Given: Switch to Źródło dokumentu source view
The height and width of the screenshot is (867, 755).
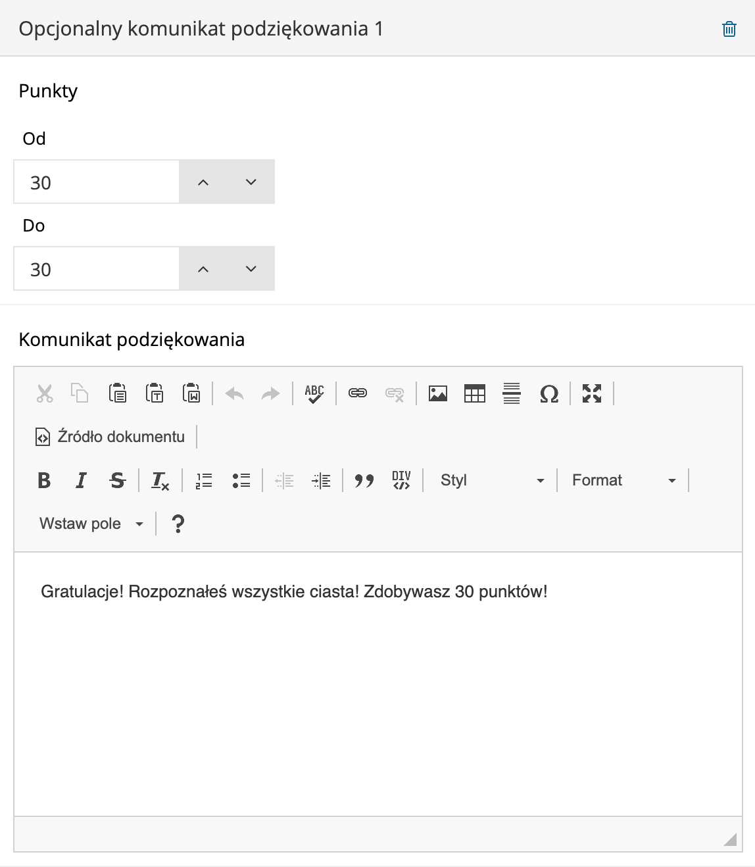Looking at the screenshot, I should 110,437.
